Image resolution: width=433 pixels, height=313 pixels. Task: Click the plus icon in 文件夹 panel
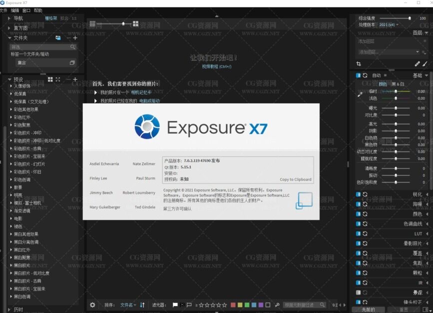[x=75, y=38]
